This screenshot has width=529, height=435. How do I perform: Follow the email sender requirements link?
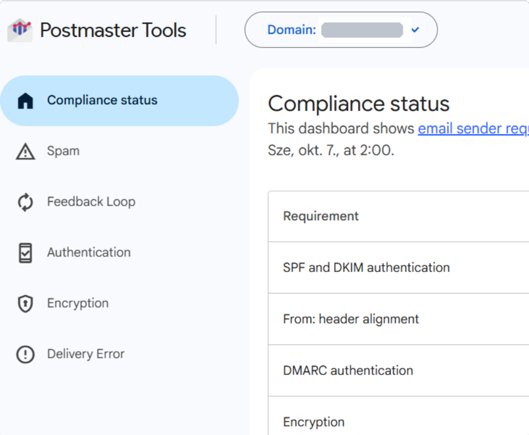tap(473, 129)
